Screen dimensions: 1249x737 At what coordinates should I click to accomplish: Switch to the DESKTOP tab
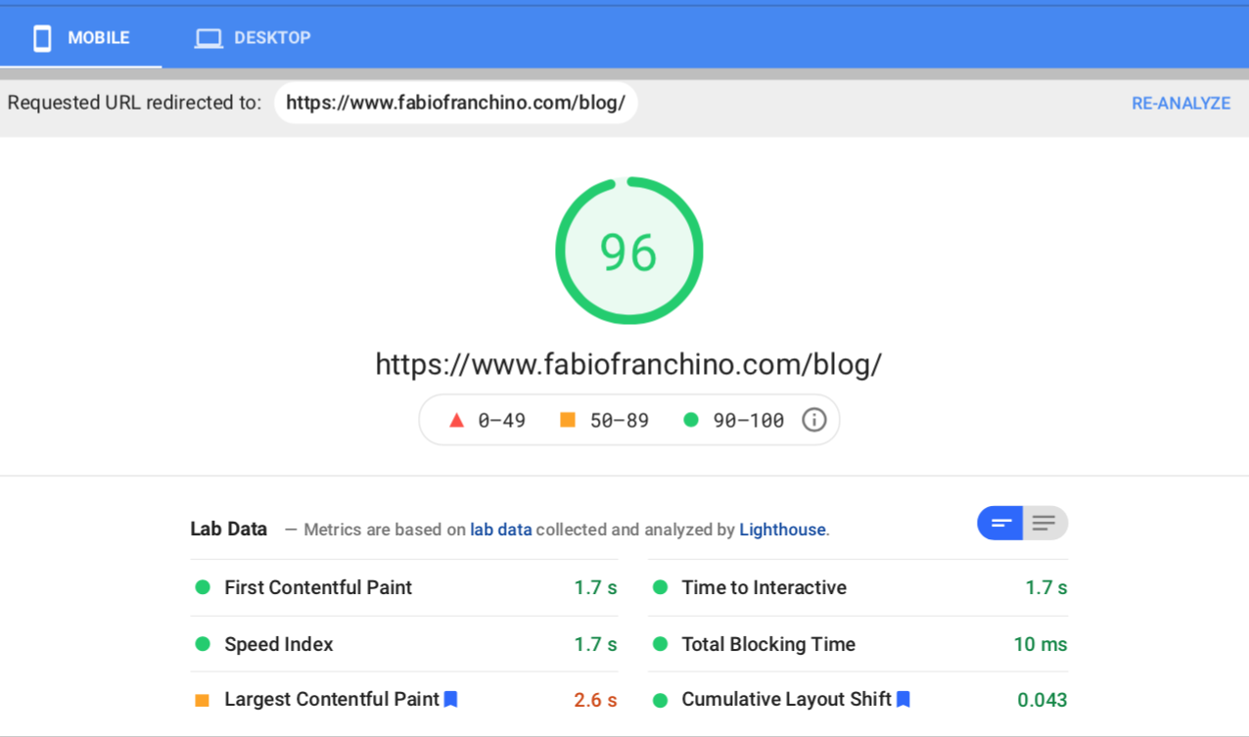[253, 38]
